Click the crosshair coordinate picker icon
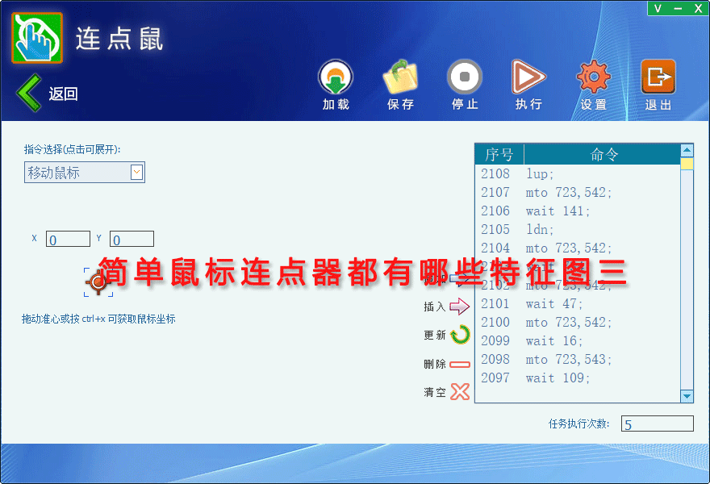The height and width of the screenshot is (484, 710). click(98, 282)
